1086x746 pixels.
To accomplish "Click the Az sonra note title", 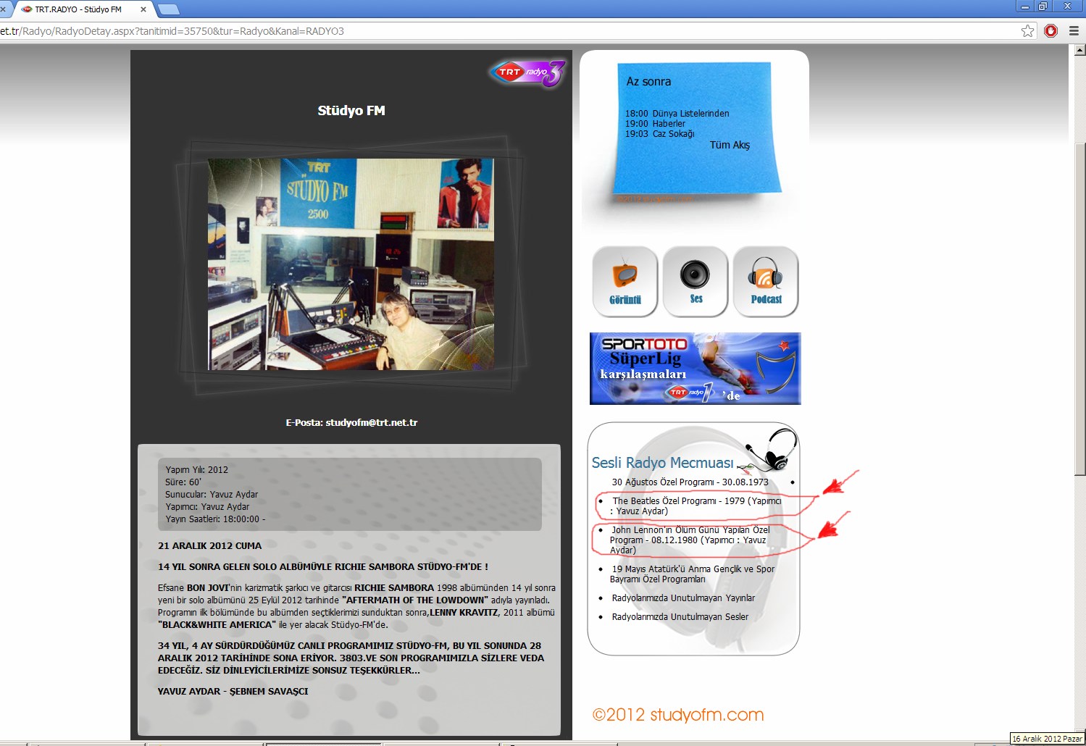I will click(x=648, y=82).
